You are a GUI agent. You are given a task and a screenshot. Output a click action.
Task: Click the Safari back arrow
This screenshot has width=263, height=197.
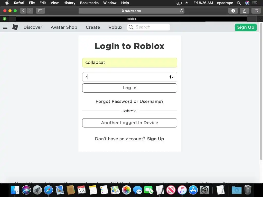pos(23,11)
